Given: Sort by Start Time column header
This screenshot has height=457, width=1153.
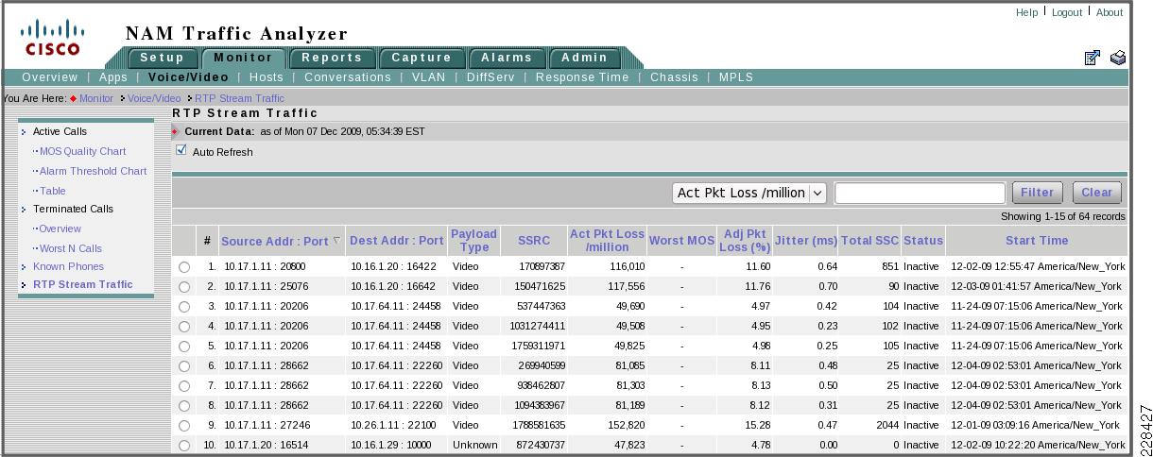Looking at the screenshot, I should click(x=1037, y=241).
